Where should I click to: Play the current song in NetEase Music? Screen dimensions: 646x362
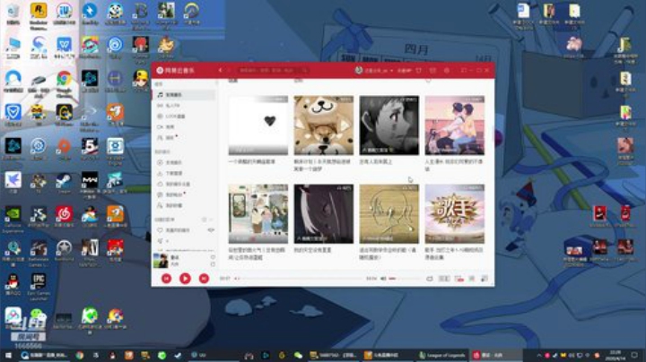pyautogui.click(x=185, y=279)
